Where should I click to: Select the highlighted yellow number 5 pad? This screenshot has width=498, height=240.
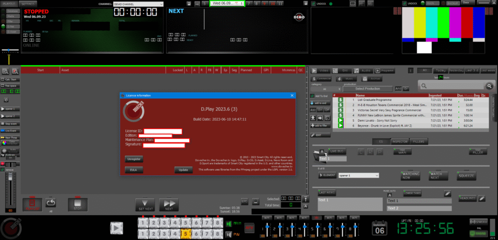pos(185,234)
